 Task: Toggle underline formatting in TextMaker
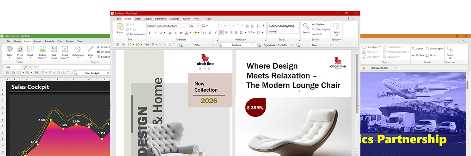160,33
